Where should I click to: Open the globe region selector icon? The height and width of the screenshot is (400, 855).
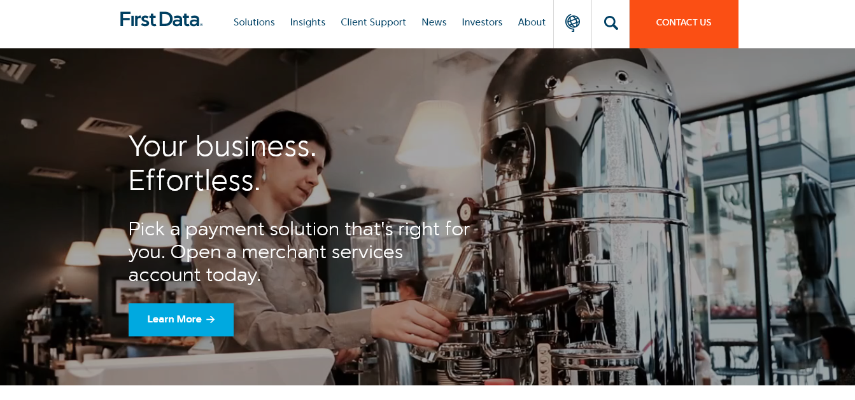pos(572,23)
